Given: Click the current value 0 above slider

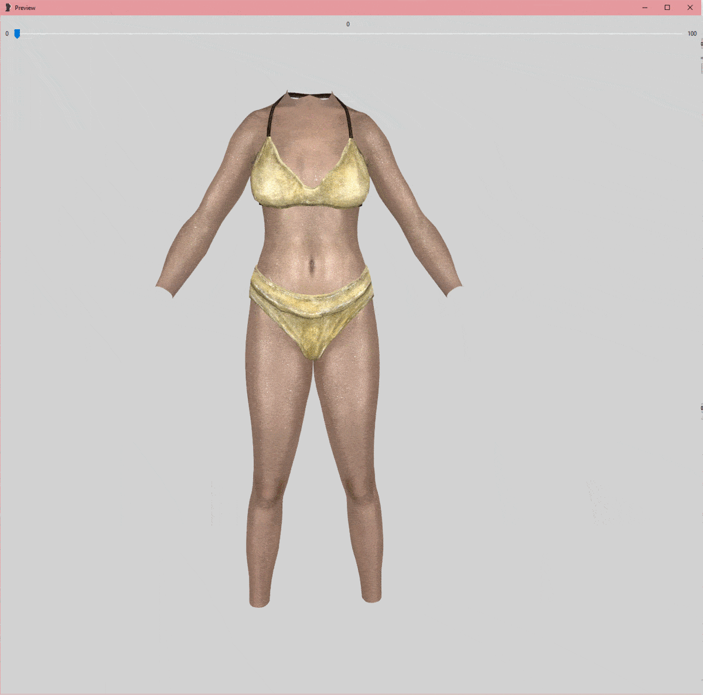Looking at the screenshot, I should click(348, 25).
